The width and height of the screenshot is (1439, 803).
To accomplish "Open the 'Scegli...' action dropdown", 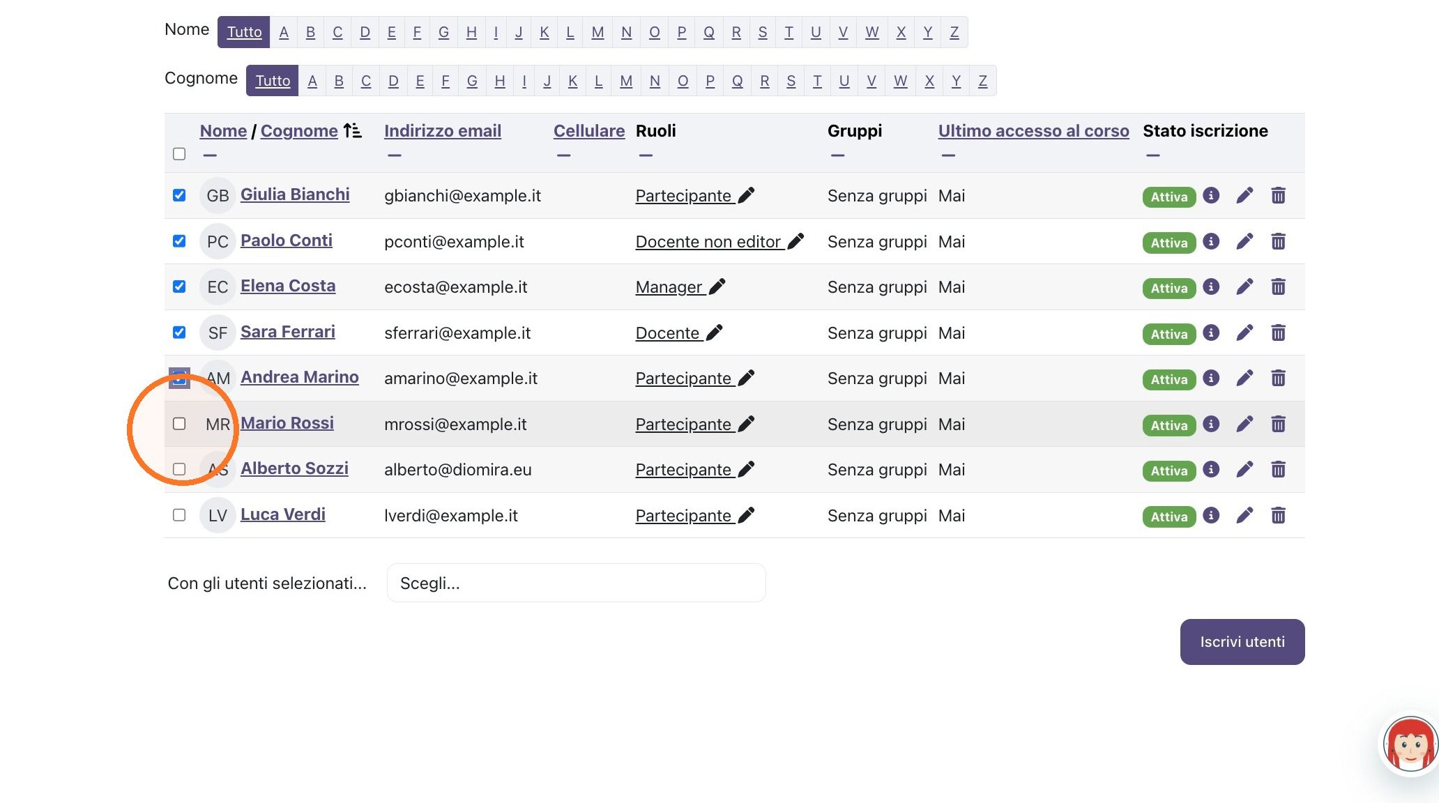I will pyautogui.click(x=576, y=583).
